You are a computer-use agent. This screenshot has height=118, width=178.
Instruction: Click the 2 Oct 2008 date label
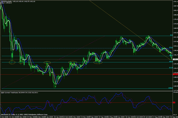4,117
